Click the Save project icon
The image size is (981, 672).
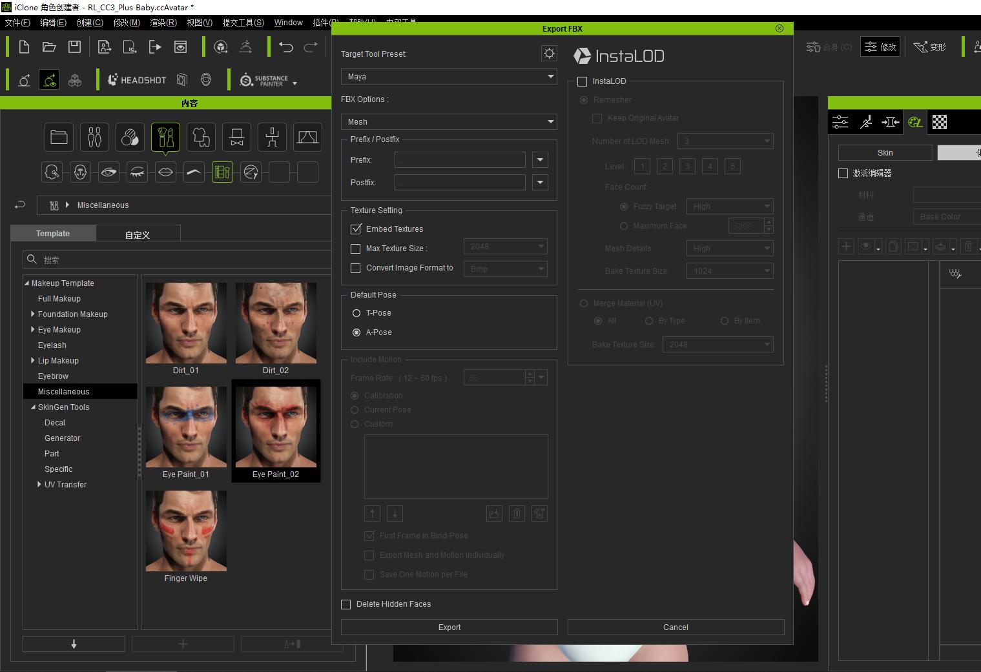[74, 46]
